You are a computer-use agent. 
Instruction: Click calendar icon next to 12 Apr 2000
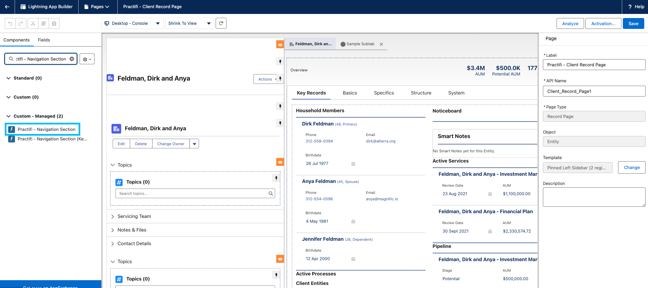(353, 259)
